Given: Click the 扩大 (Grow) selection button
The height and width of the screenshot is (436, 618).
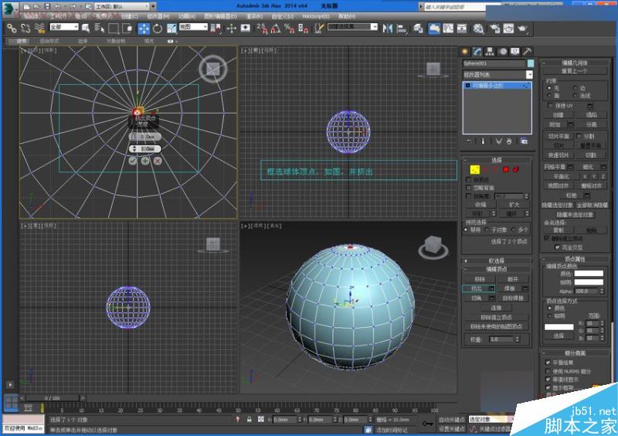Looking at the screenshot, I should click(x=514, y=204).
